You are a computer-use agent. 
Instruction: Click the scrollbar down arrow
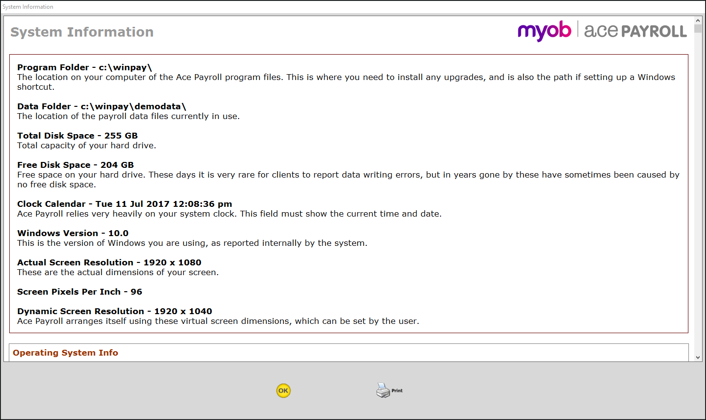(x=698, y=358)
